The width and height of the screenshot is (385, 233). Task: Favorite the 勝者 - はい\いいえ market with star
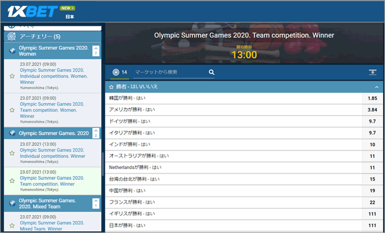[x=112, y=87]
